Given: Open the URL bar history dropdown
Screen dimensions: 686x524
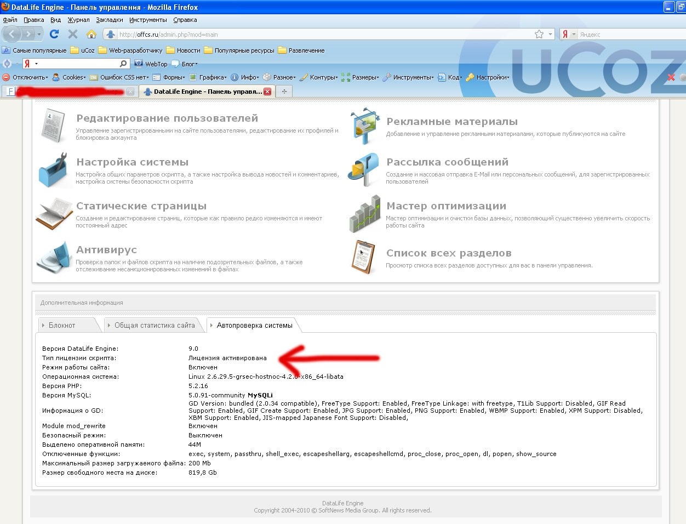Looking at the screenshot, I should 550,34.
